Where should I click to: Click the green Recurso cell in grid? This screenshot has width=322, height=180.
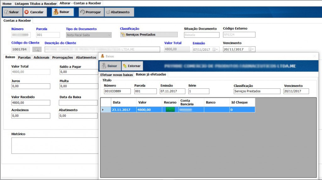point(170,110)
